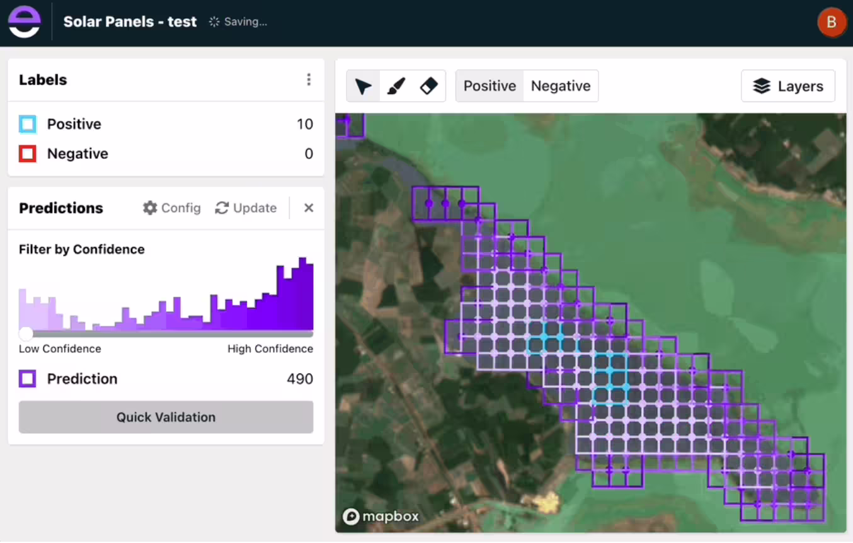The image size is (853, 543).
Task: Click Update to refresh predictions
Action: point(246,208)
